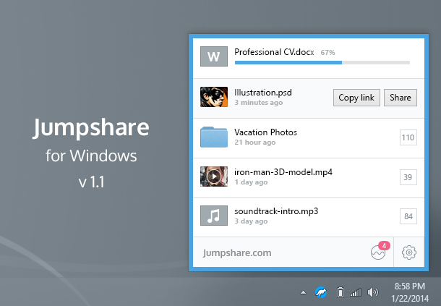The width and height of the screenshot is (441, 306).
Task: Select the iron-man-3D-model.mp4 file name
Action: 283,171
